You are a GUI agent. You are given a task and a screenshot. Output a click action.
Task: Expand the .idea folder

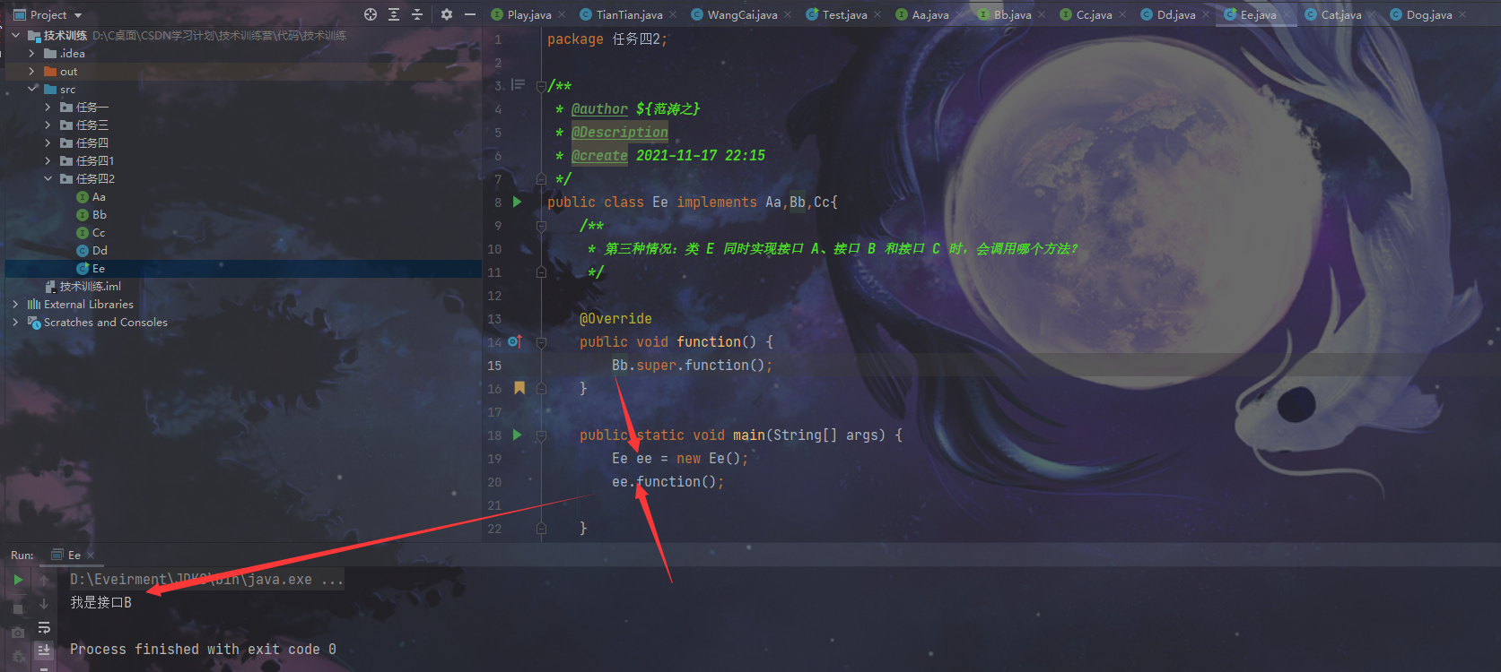pyautogui.click(x=32, y=53)
